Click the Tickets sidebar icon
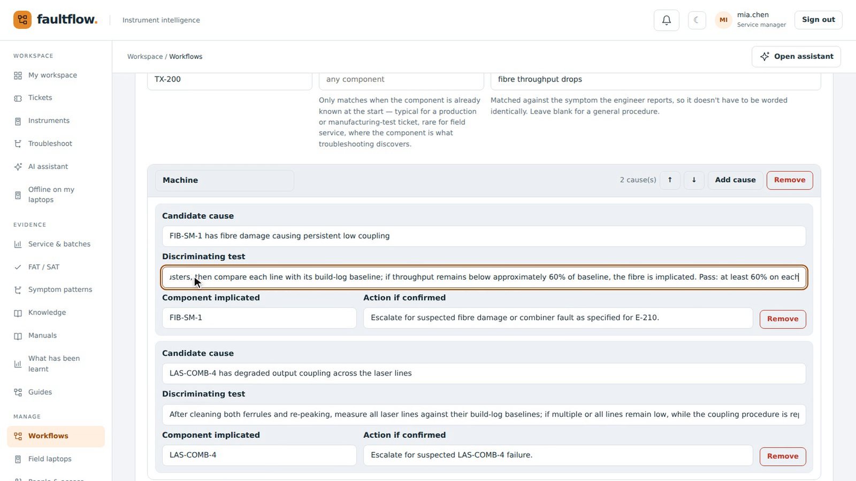The height and width of the screenshot is (481, 856). coord(18,98)
